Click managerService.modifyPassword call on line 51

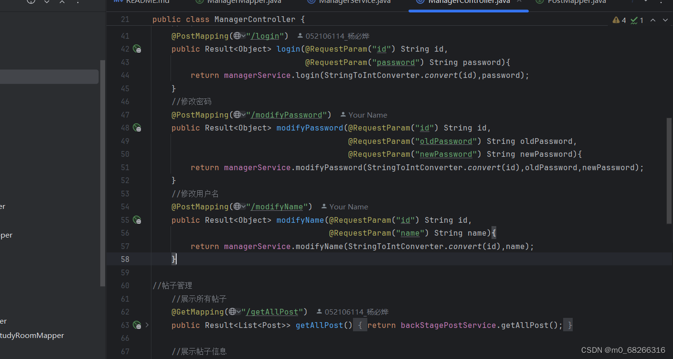(x=293, y=167)
